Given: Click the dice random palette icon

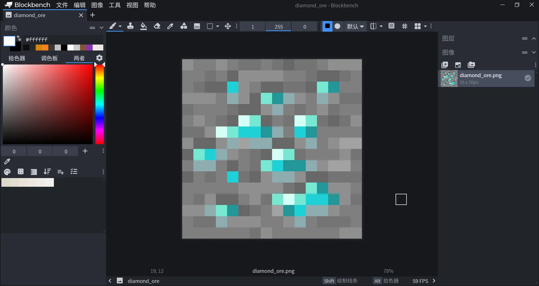Looking at the screenshot, I should coord(21,172).
